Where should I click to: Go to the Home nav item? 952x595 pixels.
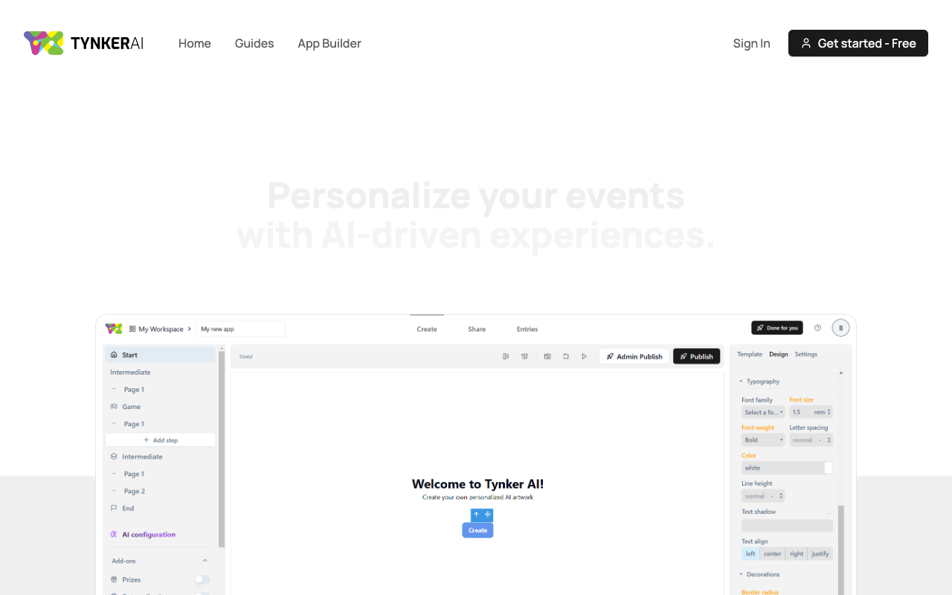195,43
